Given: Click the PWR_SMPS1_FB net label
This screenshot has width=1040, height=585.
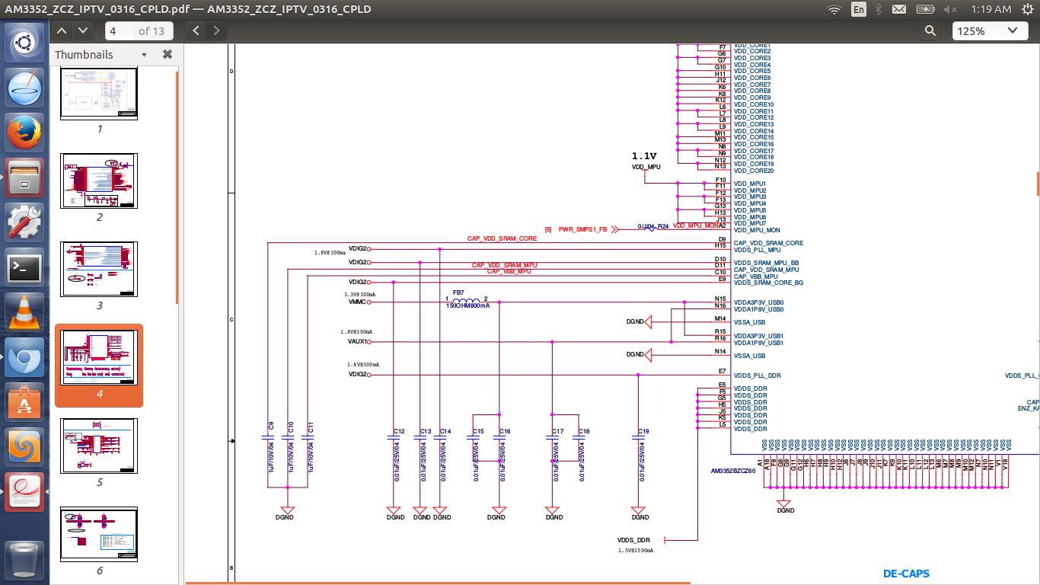Looking at the screenshot, I should pos(583,229).
